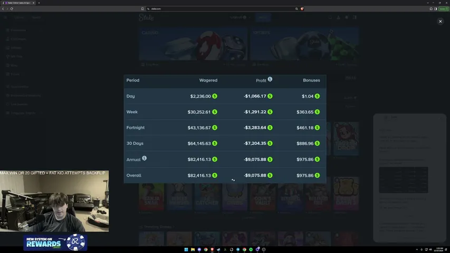Click the dollar icon beside Week wagered $30,252.61

pos(215,112)
